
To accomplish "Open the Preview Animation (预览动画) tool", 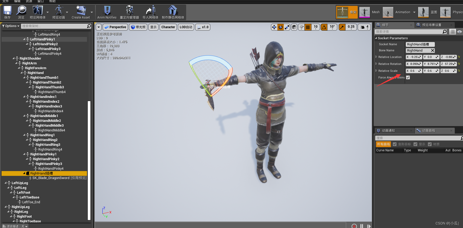I will click(59, 11).
